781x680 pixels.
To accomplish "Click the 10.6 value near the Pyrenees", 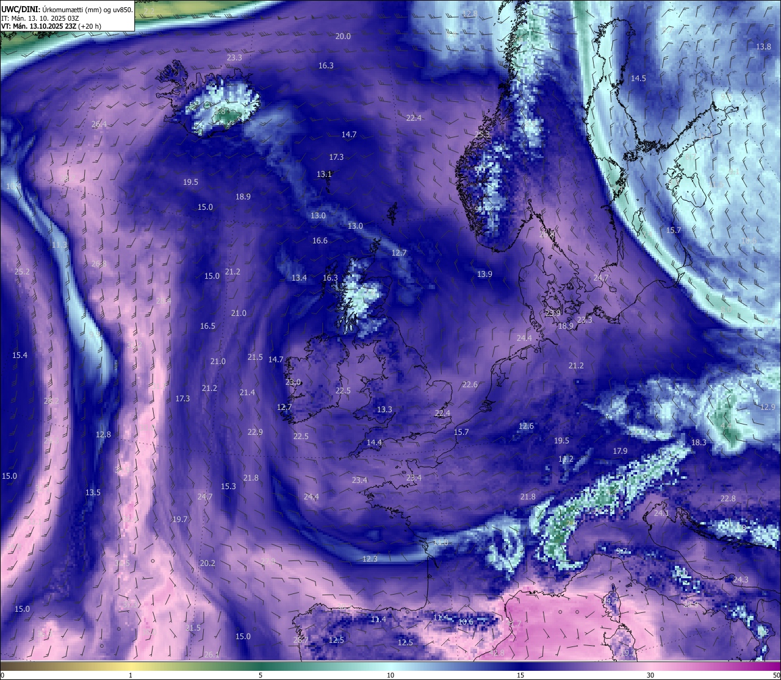I will click(466, 621).
